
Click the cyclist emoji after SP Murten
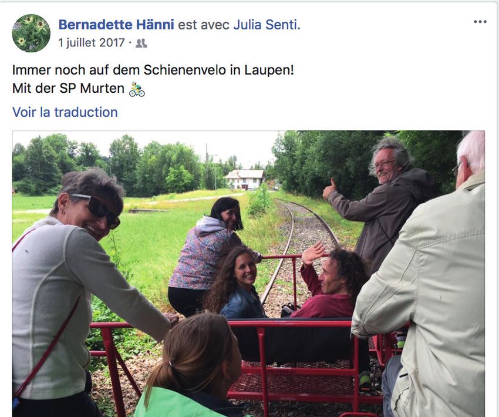point(137,89)
